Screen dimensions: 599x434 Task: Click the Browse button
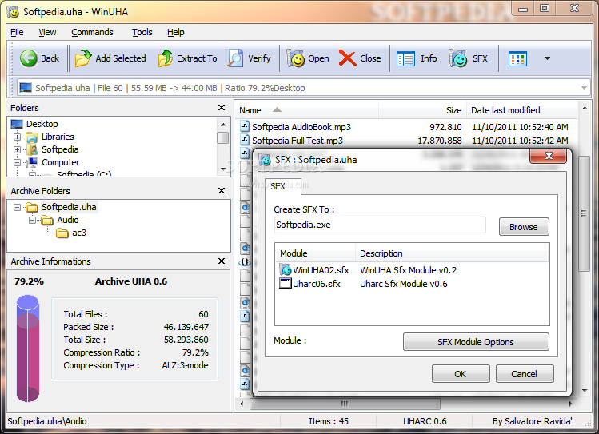click(524, 227)
